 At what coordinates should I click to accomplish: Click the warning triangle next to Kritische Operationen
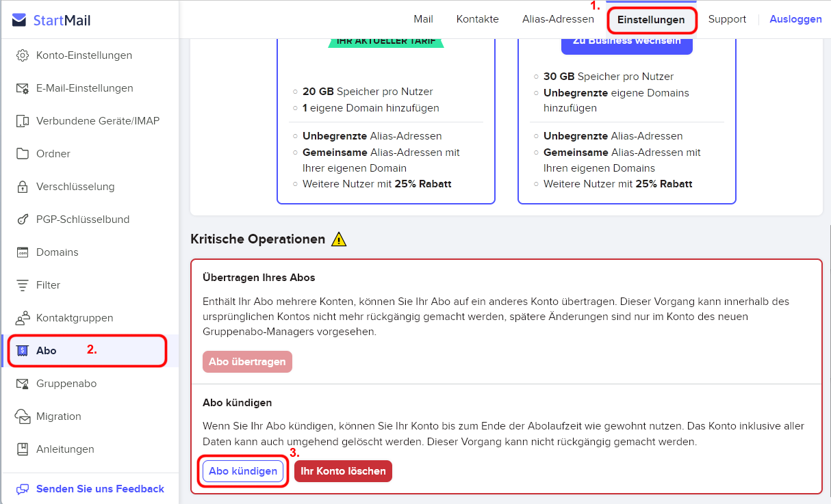pyautogui.click(x=339, y=239)
